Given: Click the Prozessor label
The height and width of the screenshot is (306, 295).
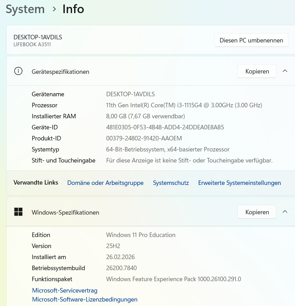Looking at the screenshot, I should tap(44, 105).
